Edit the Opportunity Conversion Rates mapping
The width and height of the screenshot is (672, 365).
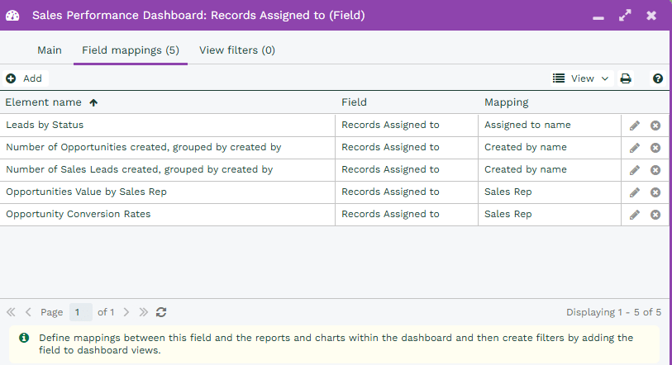(634, 215)
